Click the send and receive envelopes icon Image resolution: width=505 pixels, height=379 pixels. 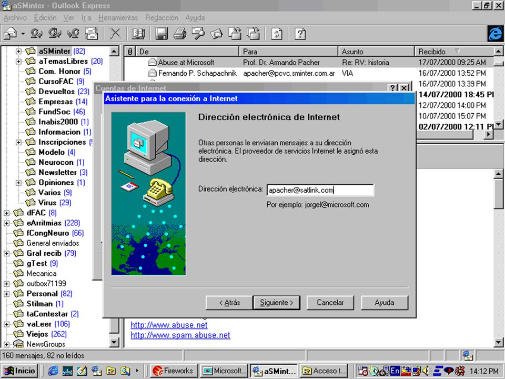pyautogui.click(x=92, y=34)
